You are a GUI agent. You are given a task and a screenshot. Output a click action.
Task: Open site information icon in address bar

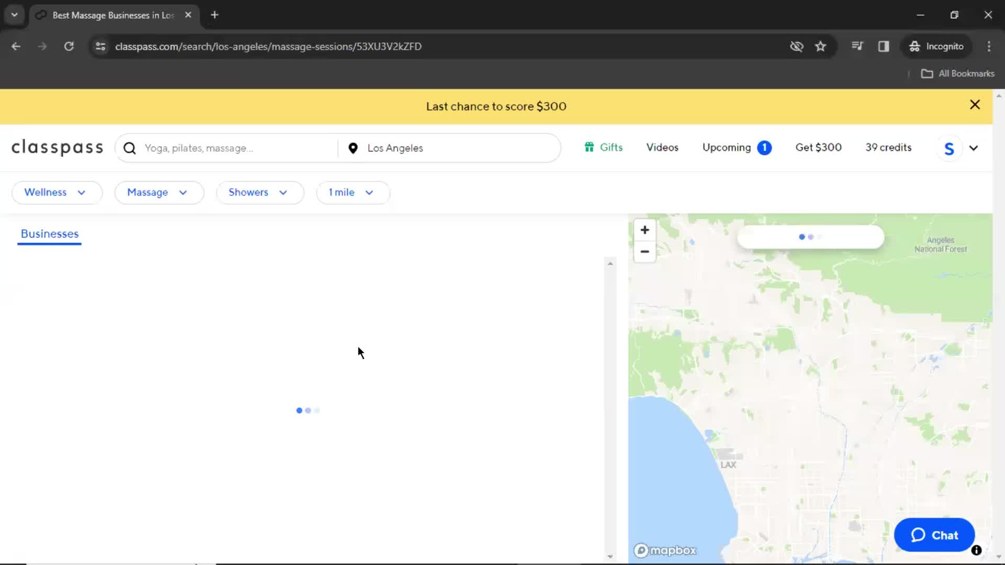[x=100, y=47]
